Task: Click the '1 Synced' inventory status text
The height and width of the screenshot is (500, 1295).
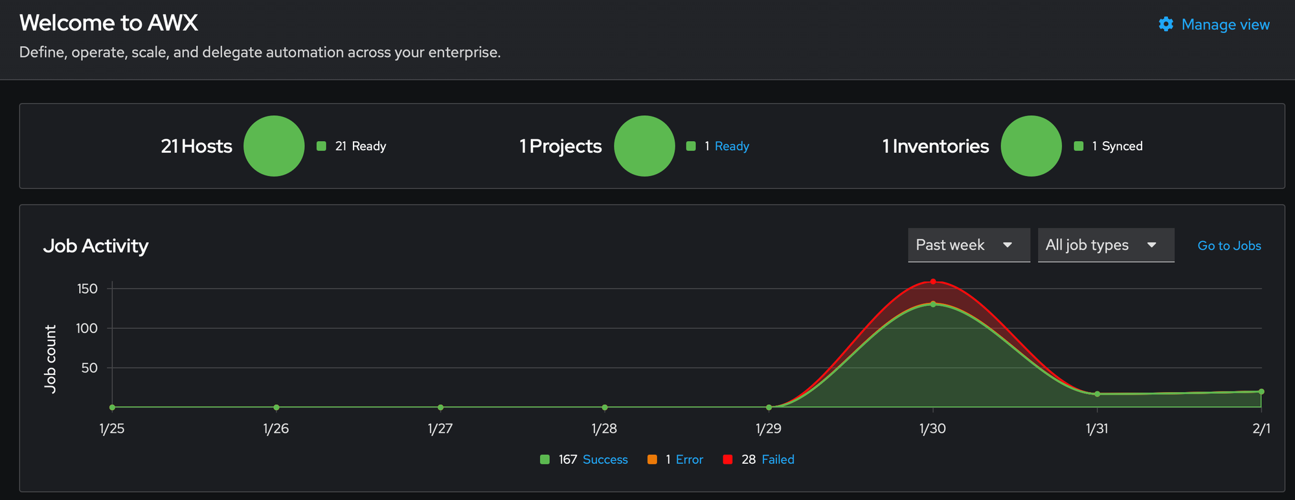Action: pyautogui.click(x=1118, y=146)
